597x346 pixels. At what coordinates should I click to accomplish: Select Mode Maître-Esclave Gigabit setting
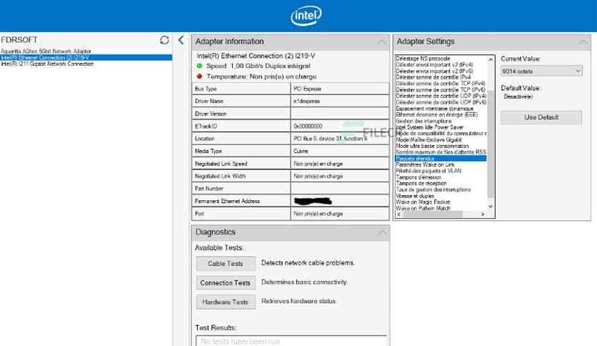click(x=428, y=139)
